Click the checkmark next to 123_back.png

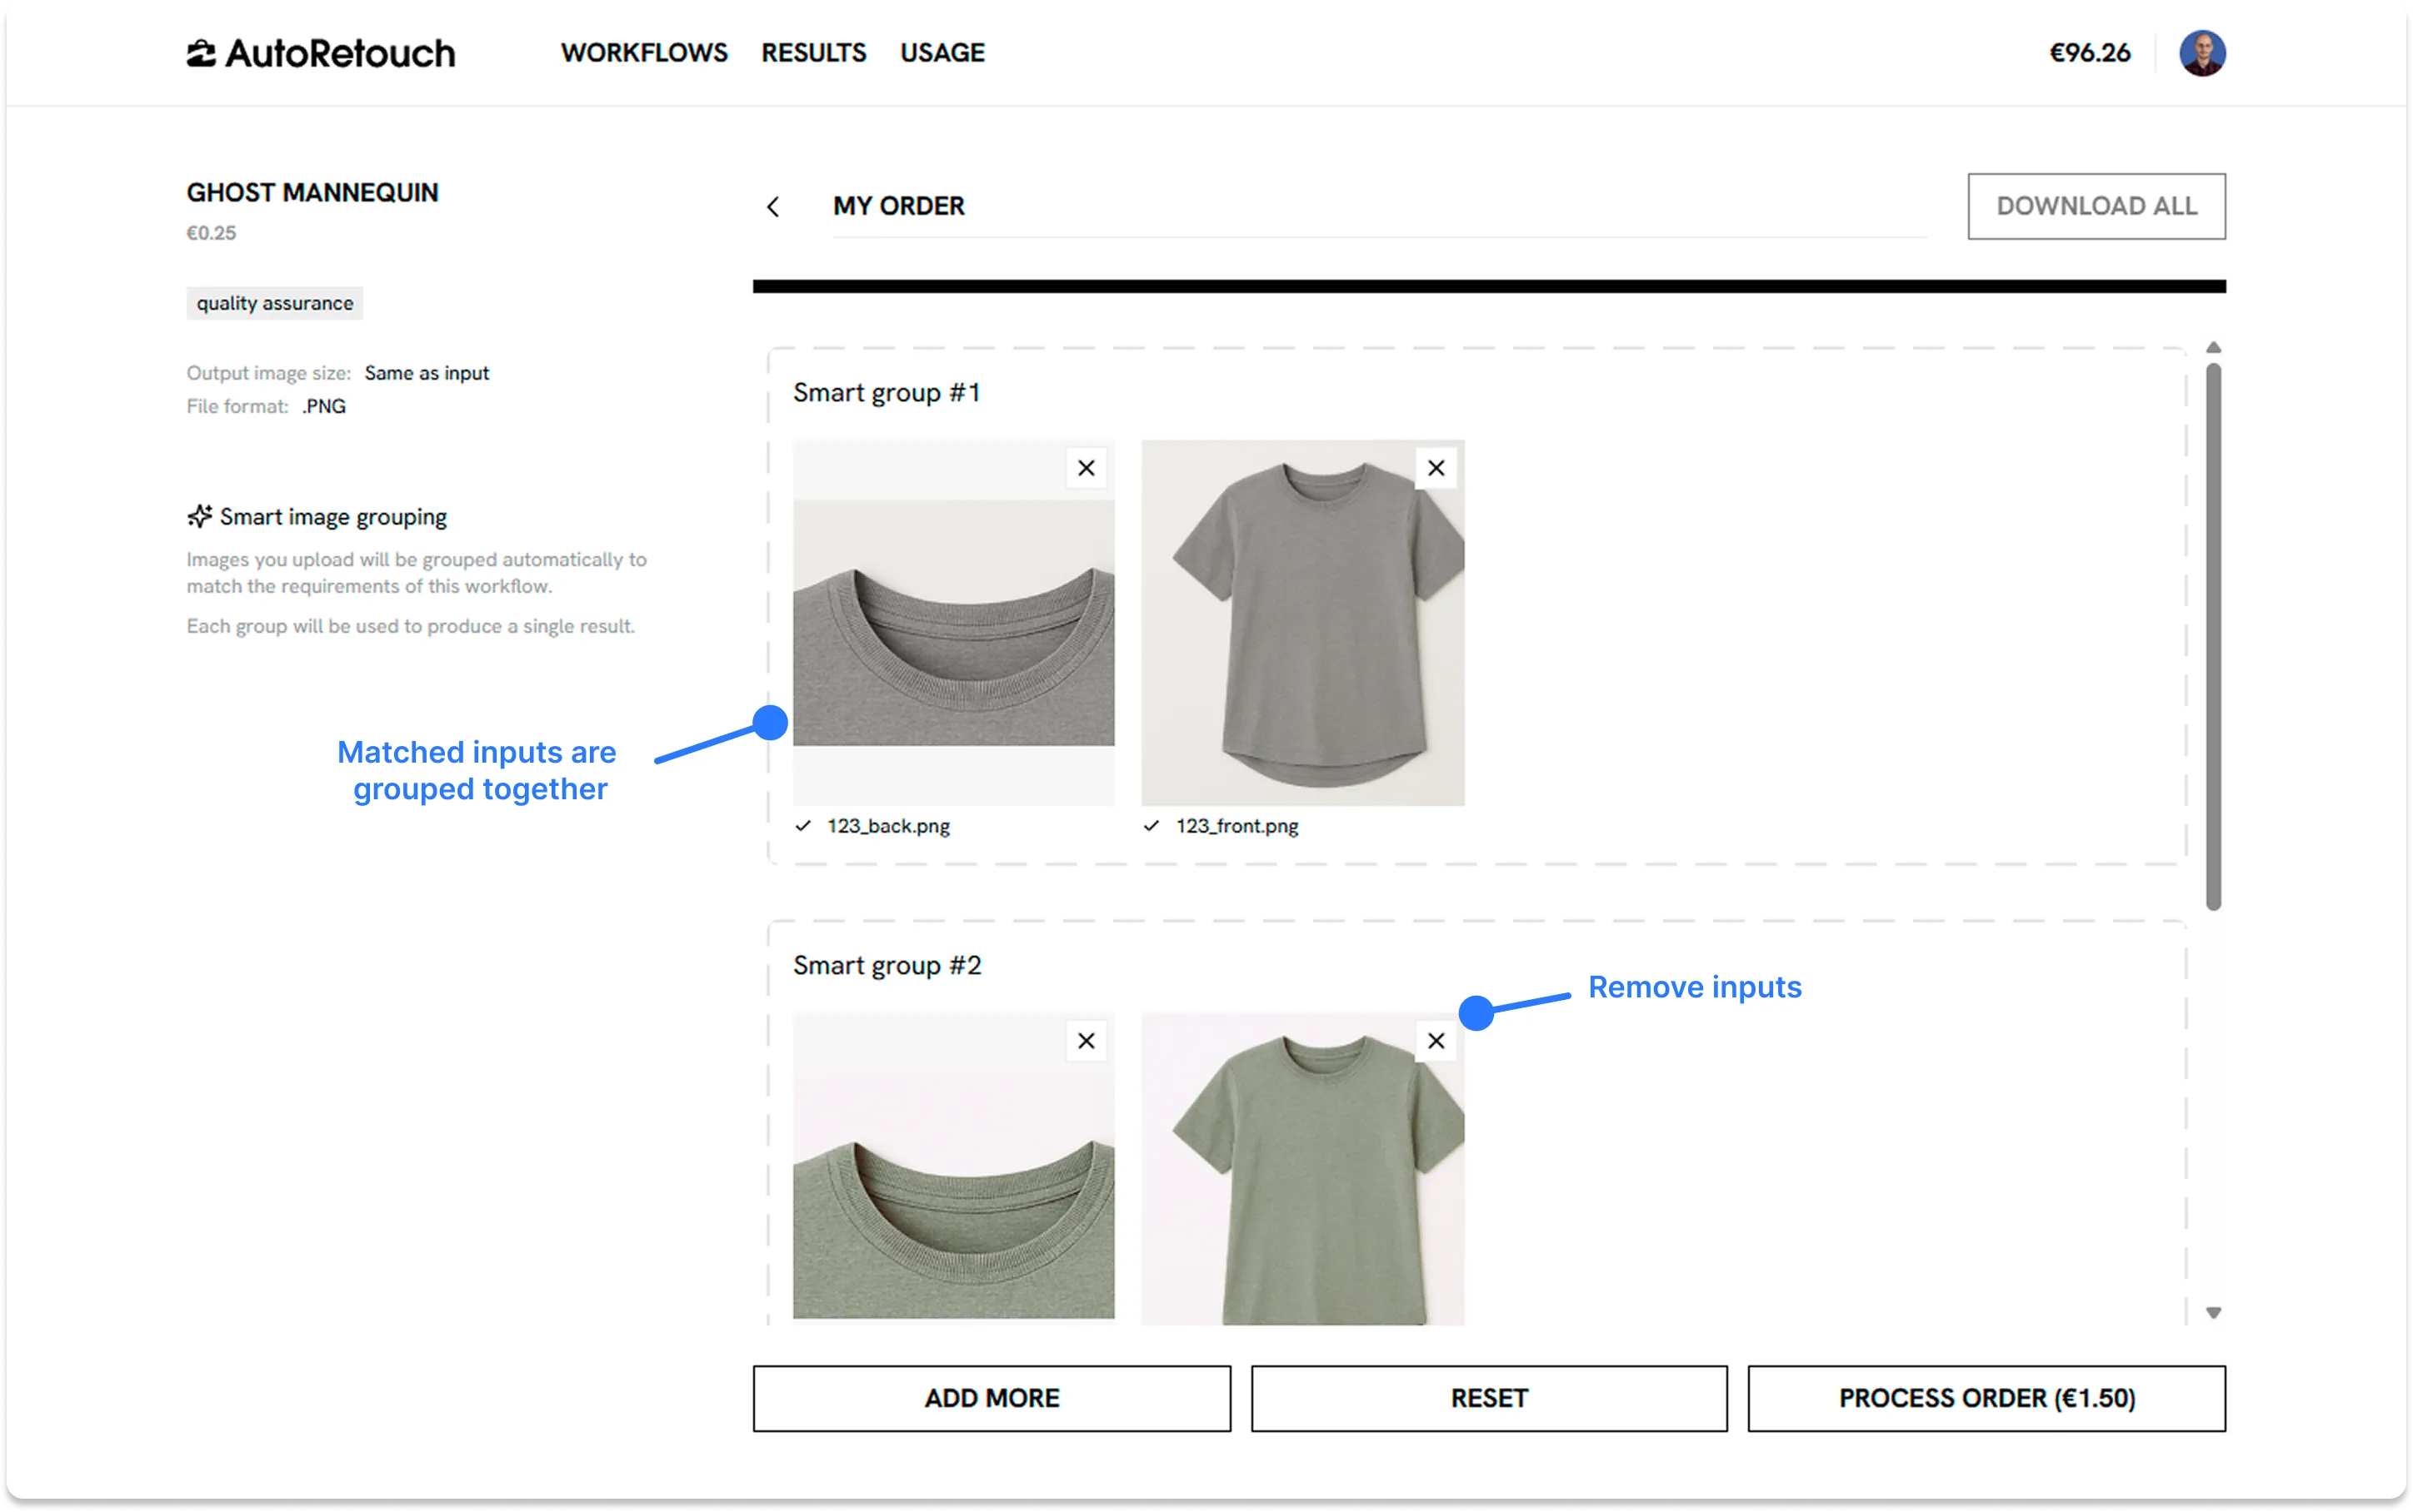[802, 825]
